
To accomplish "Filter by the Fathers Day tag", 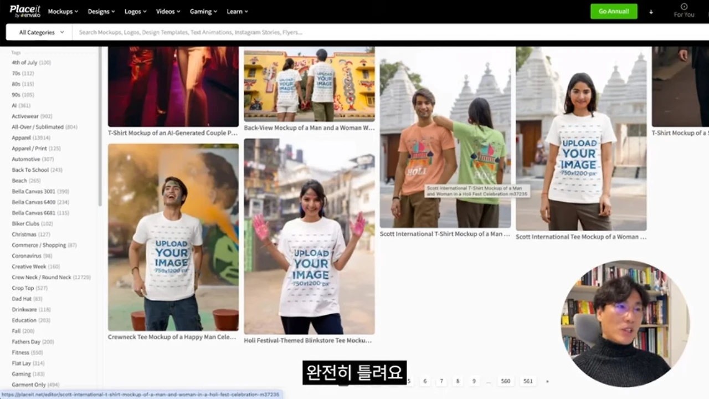I will point(33,342).
